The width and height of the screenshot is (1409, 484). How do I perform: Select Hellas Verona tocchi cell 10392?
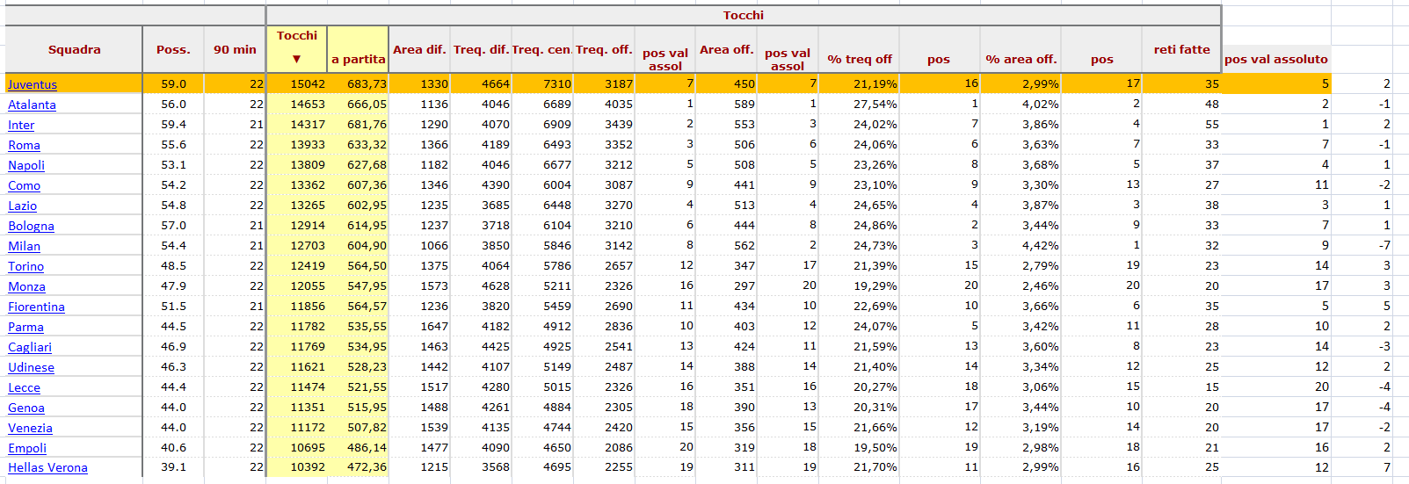click(x=296, y=467)
